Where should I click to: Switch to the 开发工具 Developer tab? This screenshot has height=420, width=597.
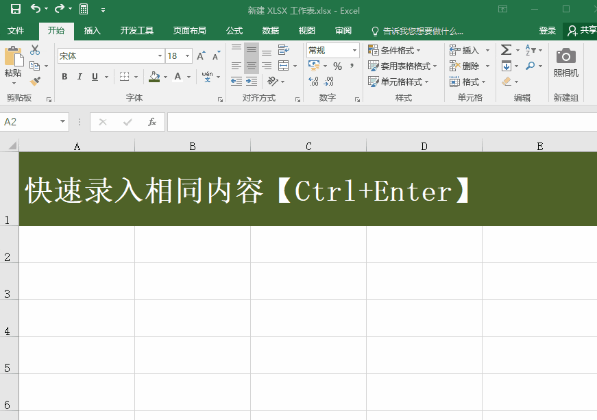tap(136, 31)
